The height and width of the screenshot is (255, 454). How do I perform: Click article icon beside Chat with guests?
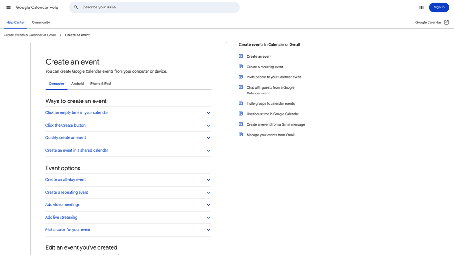[241, 87]
